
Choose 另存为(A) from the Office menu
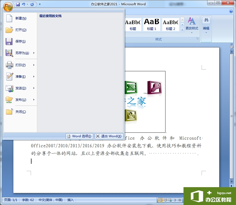point(20,53)
